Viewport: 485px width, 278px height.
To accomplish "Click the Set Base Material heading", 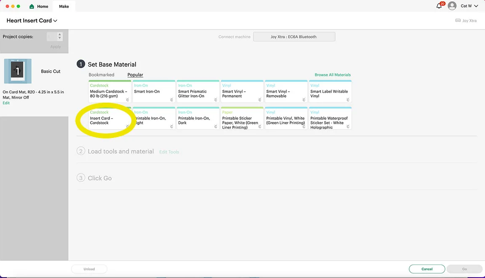I will point(112,64).
